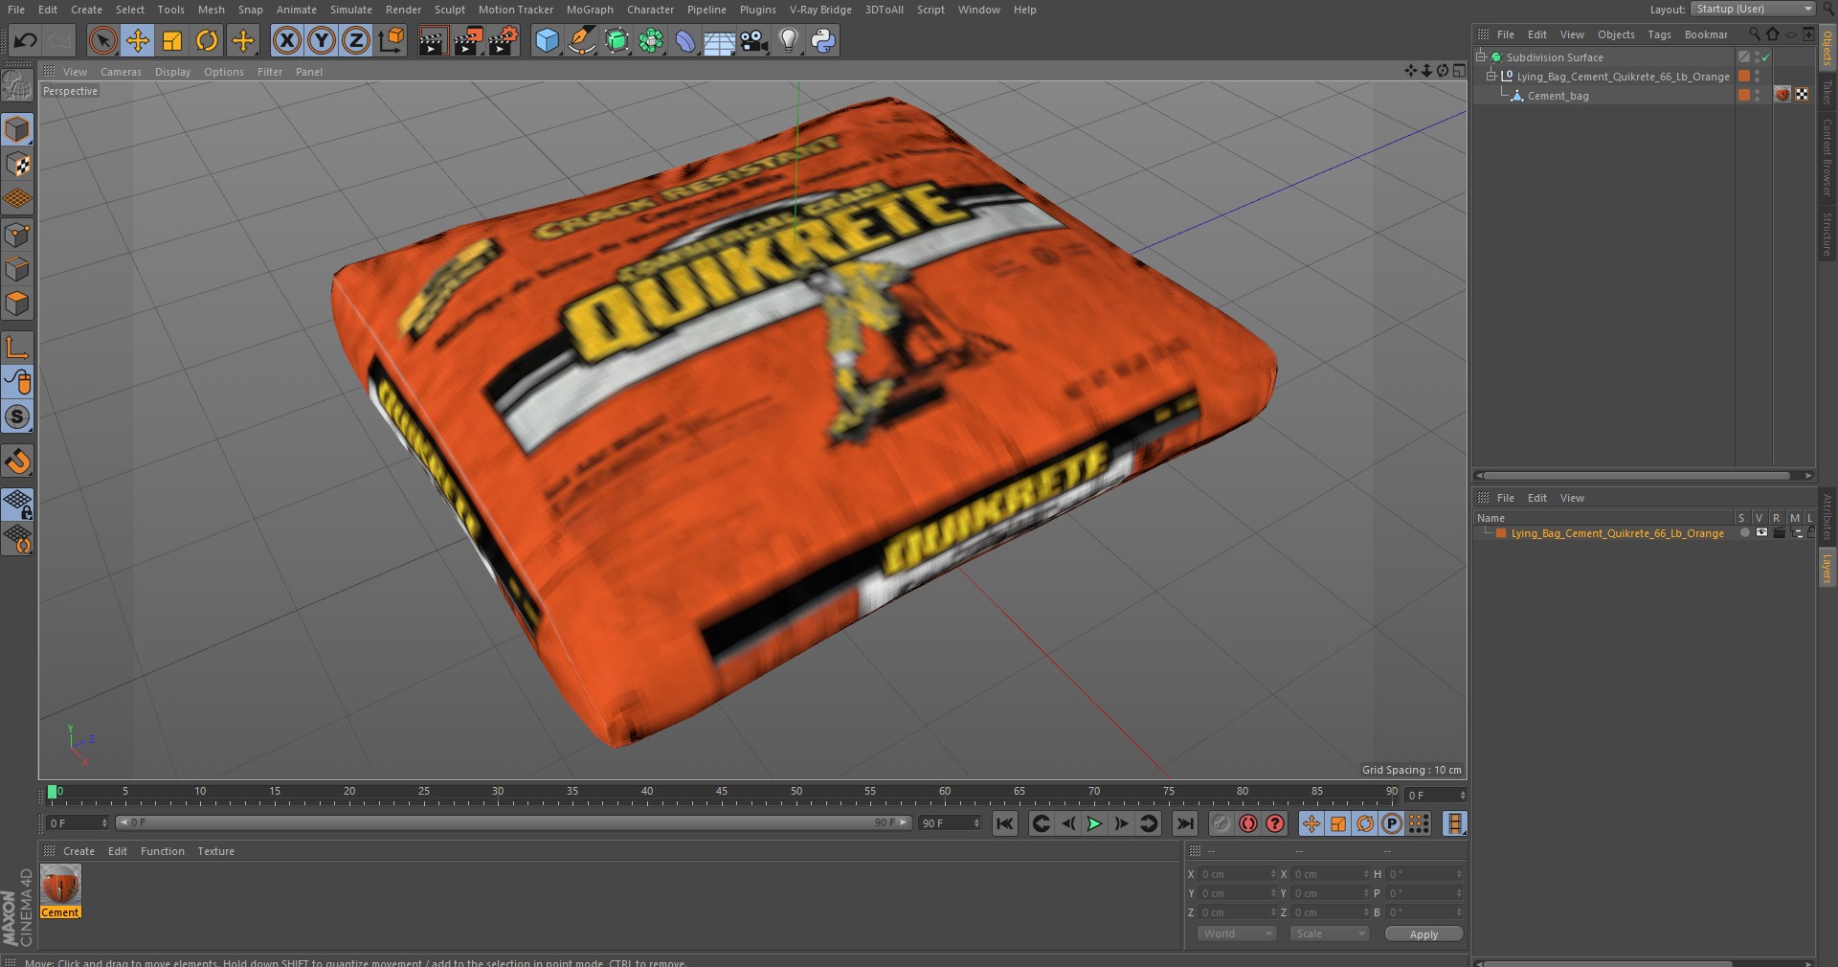Select the Cement_bag object
The image size is (1838, 967).
point(1558,96)
